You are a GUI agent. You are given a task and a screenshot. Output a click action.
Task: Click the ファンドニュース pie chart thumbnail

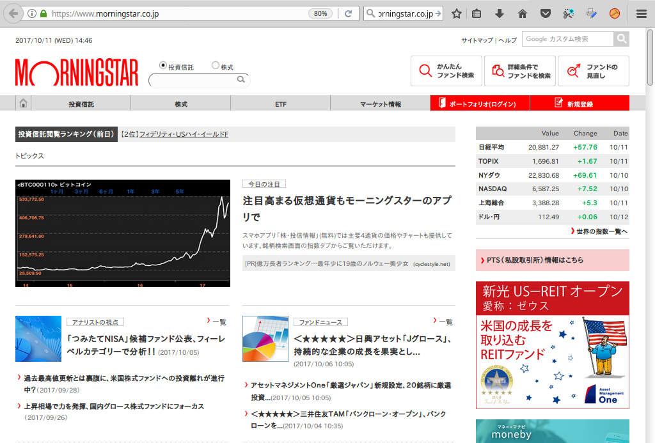(x=265, y=339)
